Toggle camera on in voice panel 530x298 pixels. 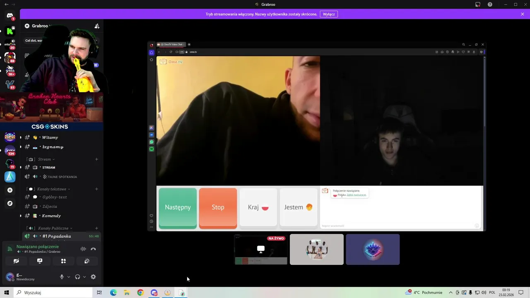point(16,261)
